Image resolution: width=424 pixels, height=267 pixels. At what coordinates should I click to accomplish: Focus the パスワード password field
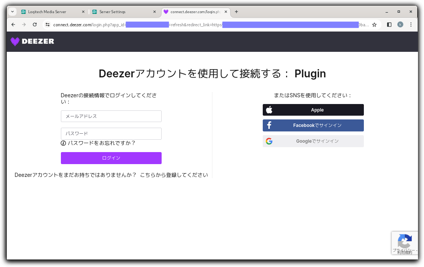tap(111, 134)
